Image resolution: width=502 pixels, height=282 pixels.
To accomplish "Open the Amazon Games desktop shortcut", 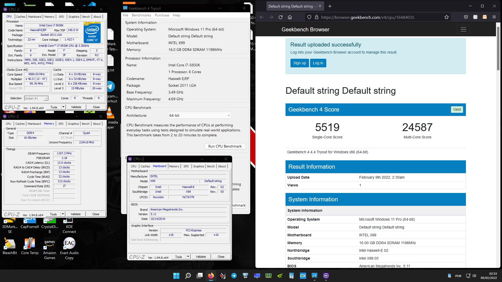I will 50,249.
